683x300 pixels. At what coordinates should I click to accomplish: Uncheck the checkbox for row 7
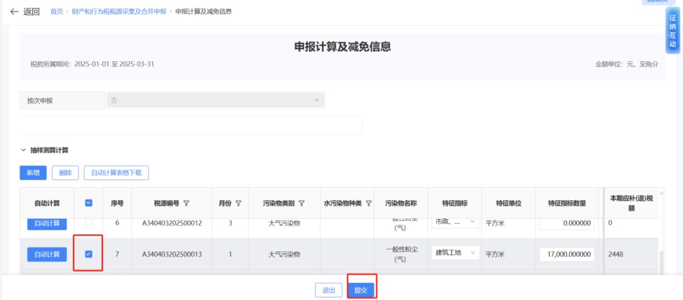[x=89, y=254]
